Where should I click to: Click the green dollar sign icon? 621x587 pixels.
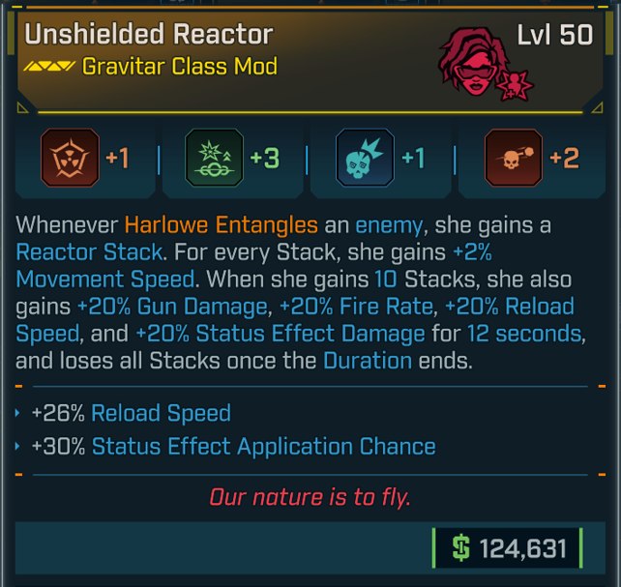(x=461, y=549)
